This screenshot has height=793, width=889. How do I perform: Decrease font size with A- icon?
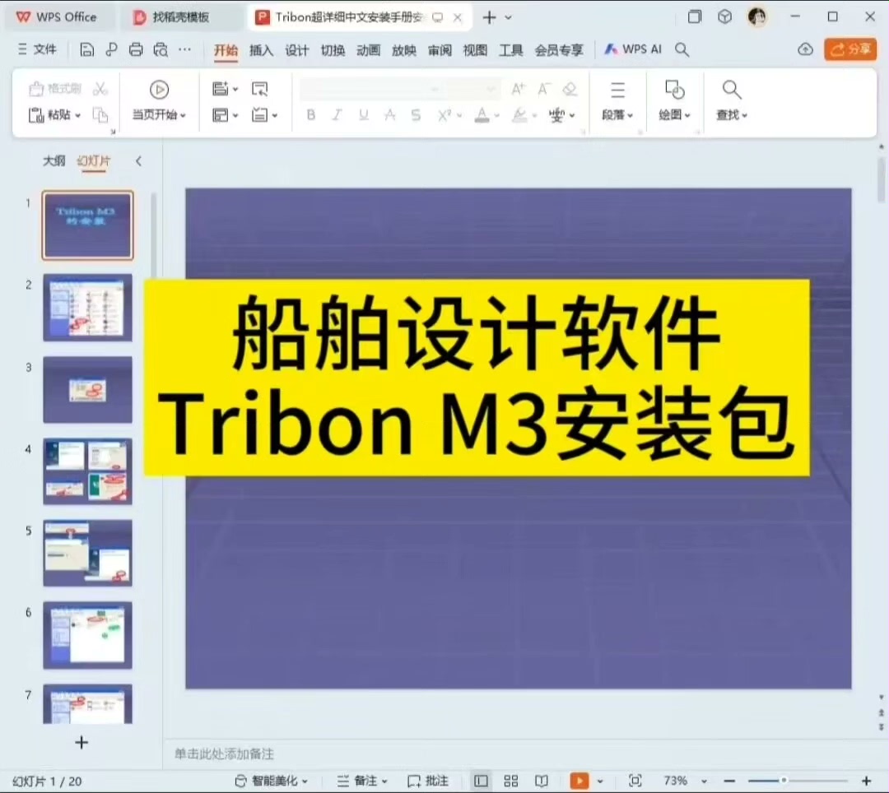(x=544, y=89)
